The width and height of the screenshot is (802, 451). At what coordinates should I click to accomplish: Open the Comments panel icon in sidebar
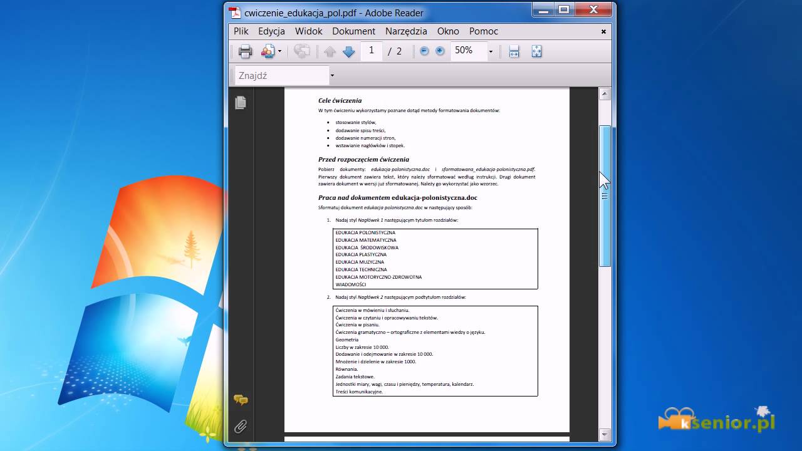(241, 400)
